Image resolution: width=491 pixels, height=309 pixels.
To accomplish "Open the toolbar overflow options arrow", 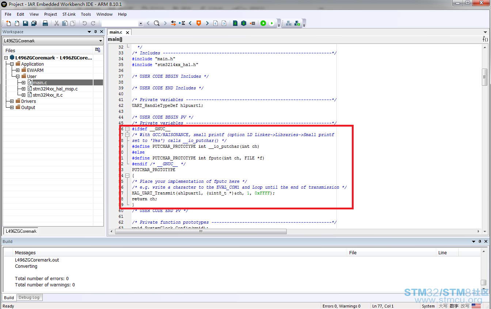I will [x=279, y=26].
